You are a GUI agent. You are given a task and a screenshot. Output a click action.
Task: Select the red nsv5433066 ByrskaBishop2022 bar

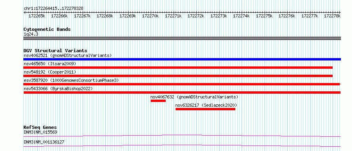tap(182, 92)
